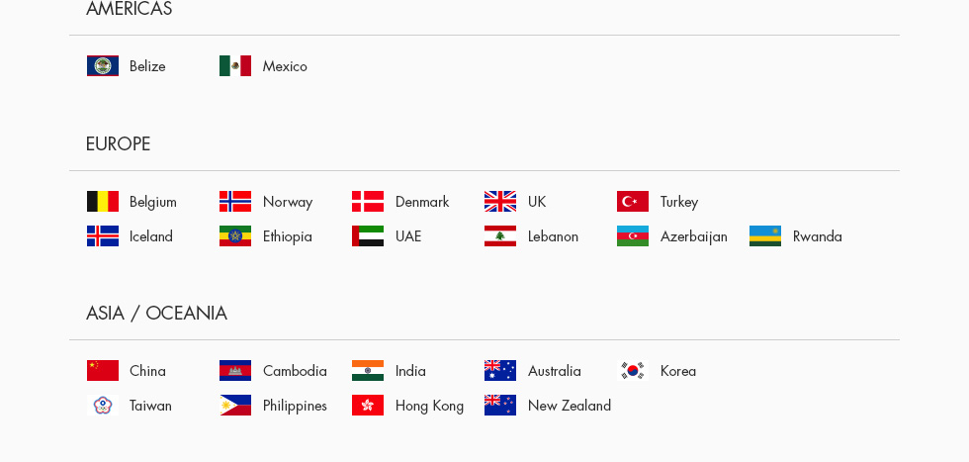Select the Iceland text link

tap(150, 236)
